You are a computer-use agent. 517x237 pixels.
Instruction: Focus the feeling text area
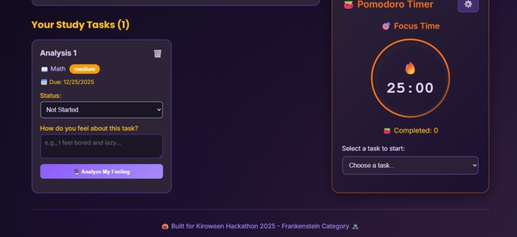point(101,146)
